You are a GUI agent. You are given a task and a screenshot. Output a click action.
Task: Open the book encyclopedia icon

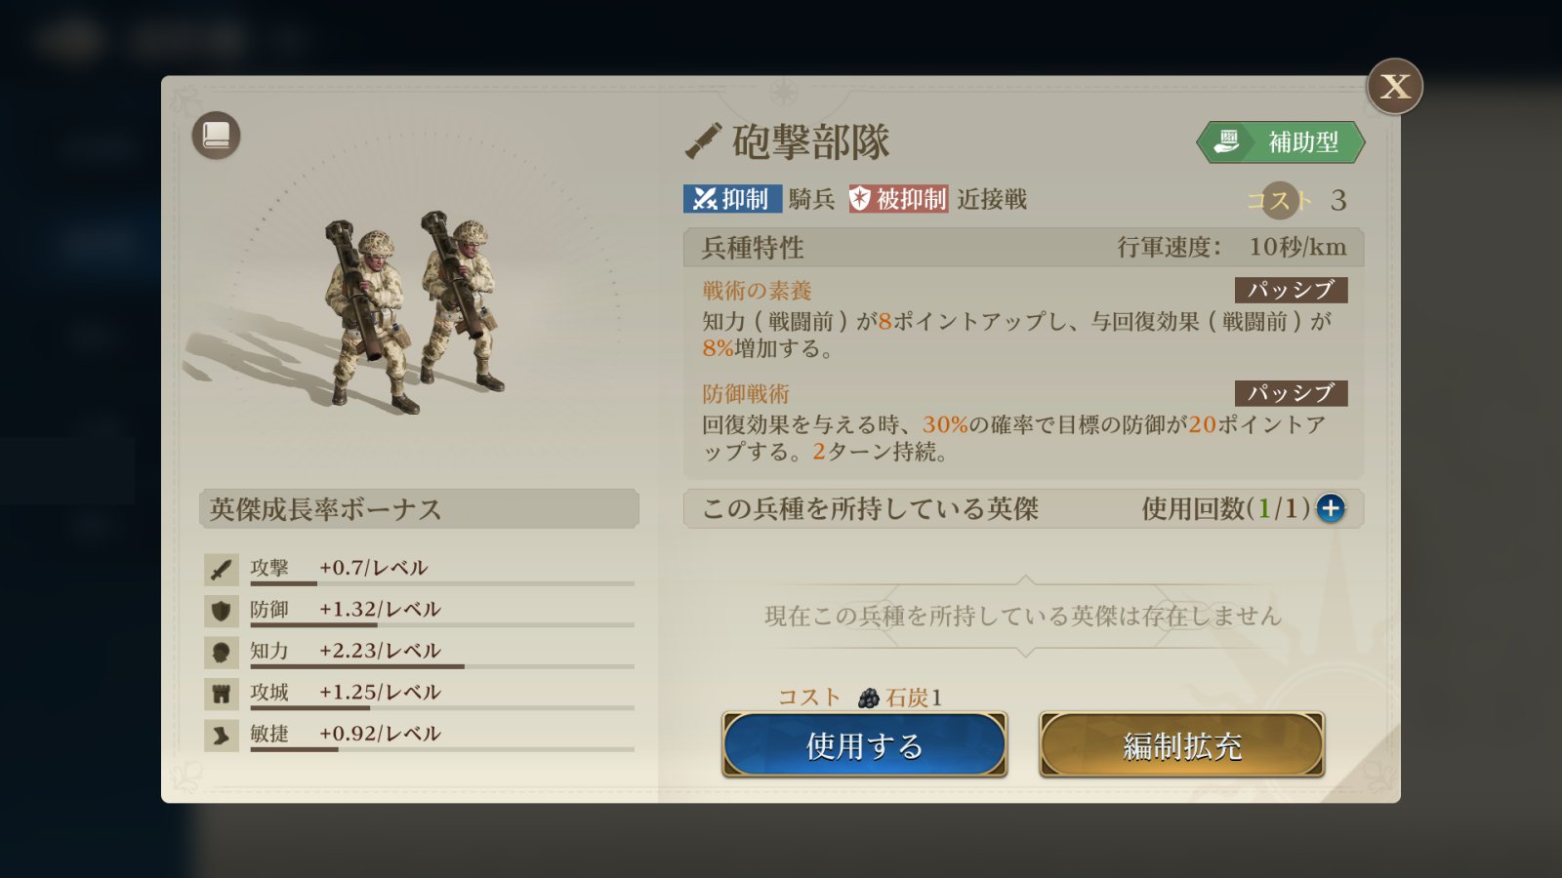coord(216,136)
